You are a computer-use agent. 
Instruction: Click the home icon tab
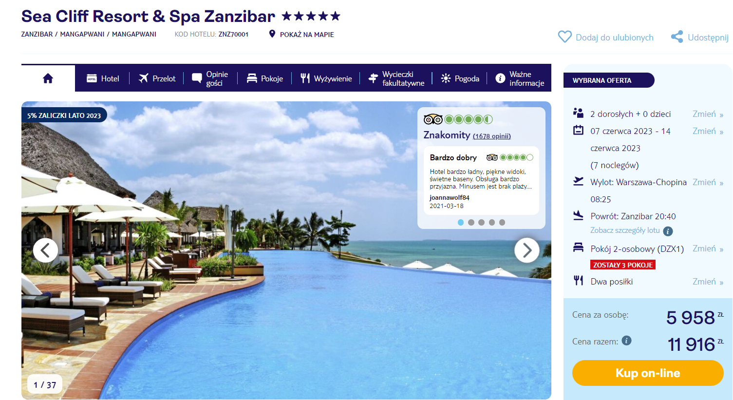(x=48, y=78)
